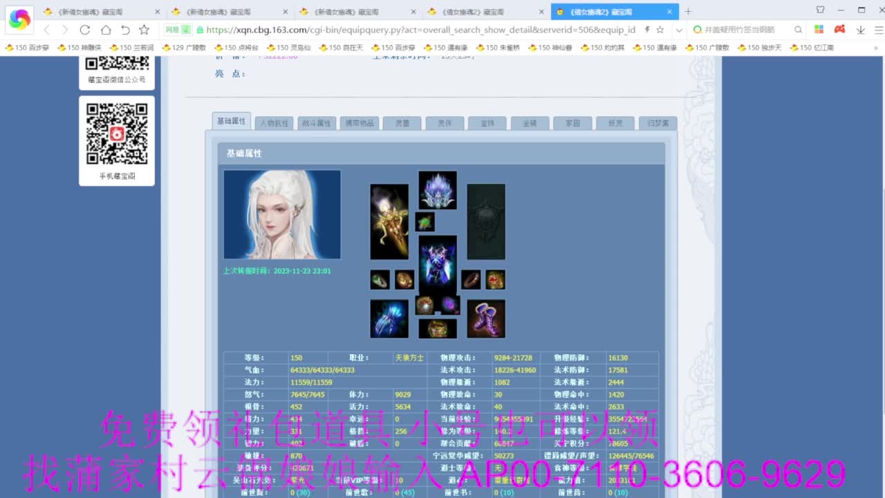Open the 150 自在天 bookmark
This screenshot has height=498, width=885.
pyautogui.click(x=341, y=48)
